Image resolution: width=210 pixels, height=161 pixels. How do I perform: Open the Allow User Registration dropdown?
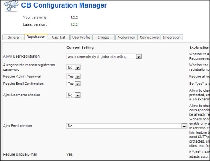104,57
